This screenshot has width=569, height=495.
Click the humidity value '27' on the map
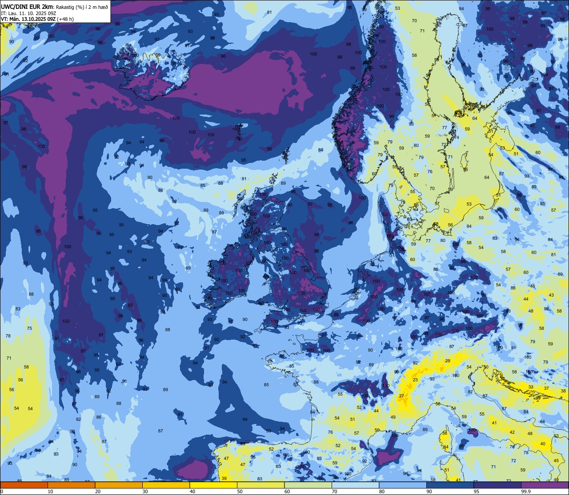tap(401, 396)
